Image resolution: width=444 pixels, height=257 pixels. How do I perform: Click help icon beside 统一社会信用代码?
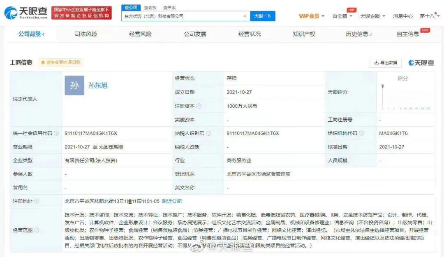[56, 133]
